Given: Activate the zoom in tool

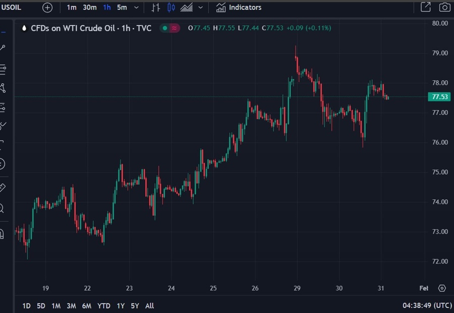Looking at the screenshot, I should click(x=2, y=208).
